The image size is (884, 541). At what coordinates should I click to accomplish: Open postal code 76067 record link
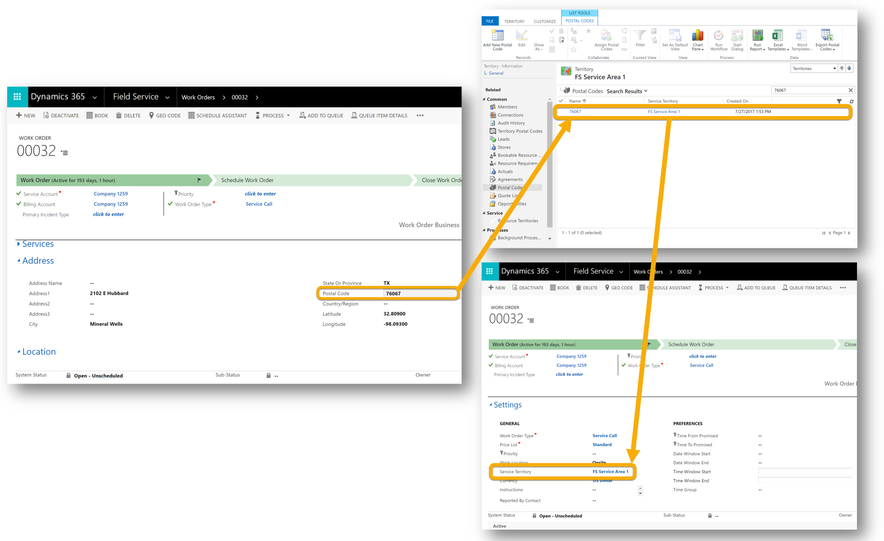point(575,111)
